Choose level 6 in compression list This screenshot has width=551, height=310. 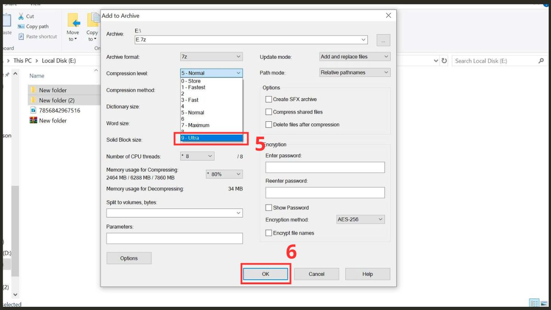click(x=211, y=119)
